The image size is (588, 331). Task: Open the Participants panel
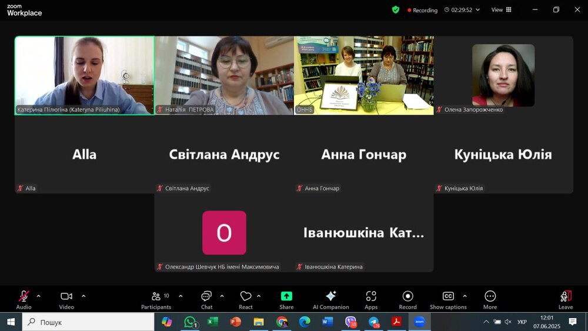coord(156,299)
